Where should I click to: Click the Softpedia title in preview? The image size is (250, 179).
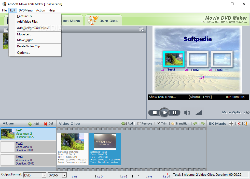198,39
